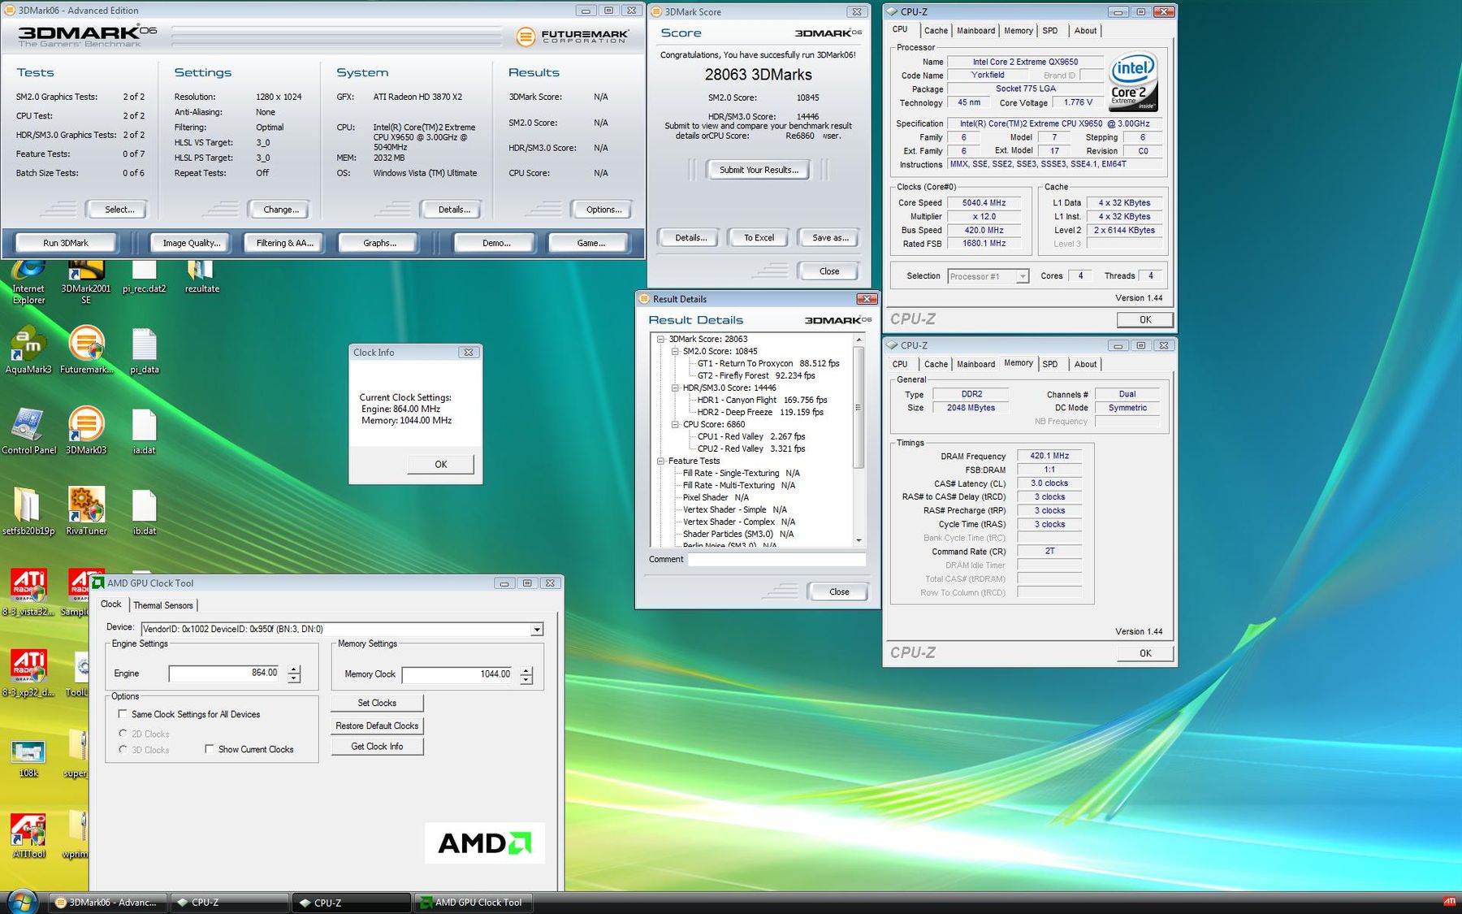Open the Device dropdown in GPU Clock Tool
The width and height of the screenshot is (1462, 914).
pyautogui.click(x=536, y=630)
